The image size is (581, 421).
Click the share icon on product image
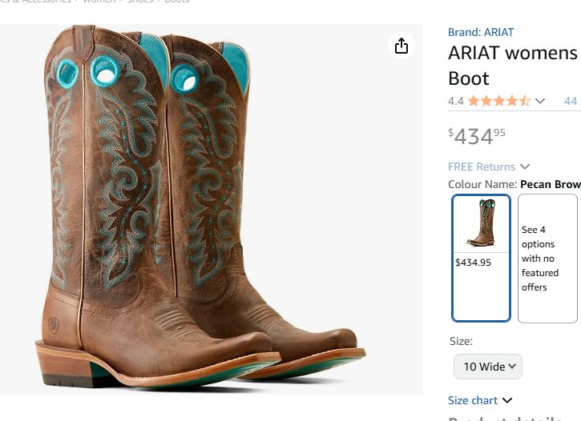coord(401,46)
